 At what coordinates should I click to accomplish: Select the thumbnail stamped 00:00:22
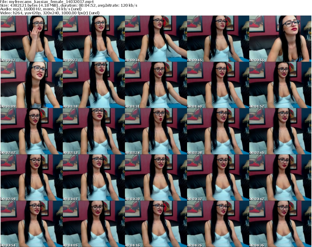pyautogui.click(x=94, y=39)
